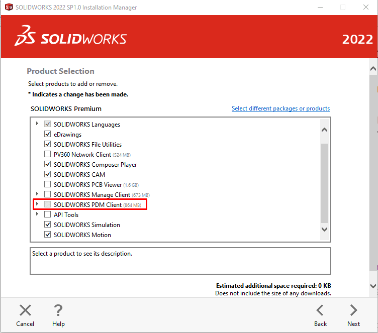Screen dimensions: 378x333
Task: Check the SOLIDWORKS PCB Viewer checkbox
Action: pos(47,184)
